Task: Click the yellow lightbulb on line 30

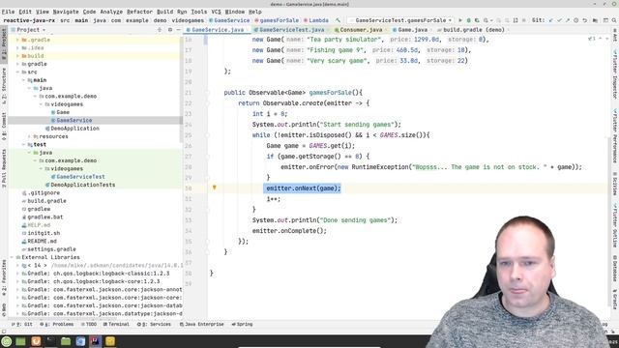Action: click(215, 188)
